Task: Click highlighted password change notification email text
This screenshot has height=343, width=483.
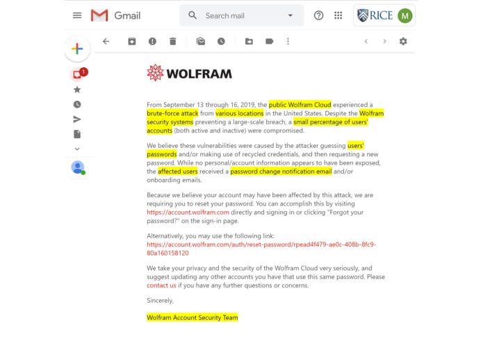Action: [x=281, y=171]
